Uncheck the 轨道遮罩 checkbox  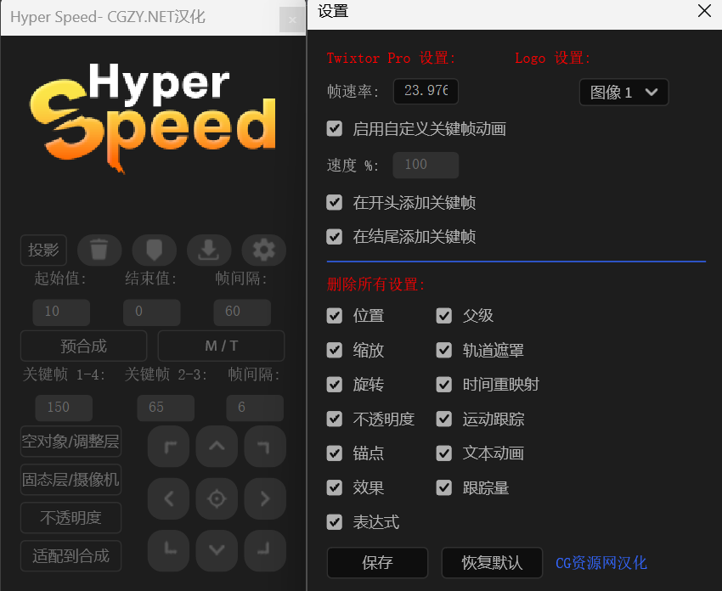(x=444, y=350)
